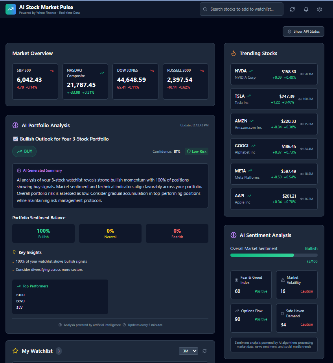Select the NASDAQ Composite index card
The width and height of the screenshot is (333, 363).
pyautogui.click(x=85, y=81)
